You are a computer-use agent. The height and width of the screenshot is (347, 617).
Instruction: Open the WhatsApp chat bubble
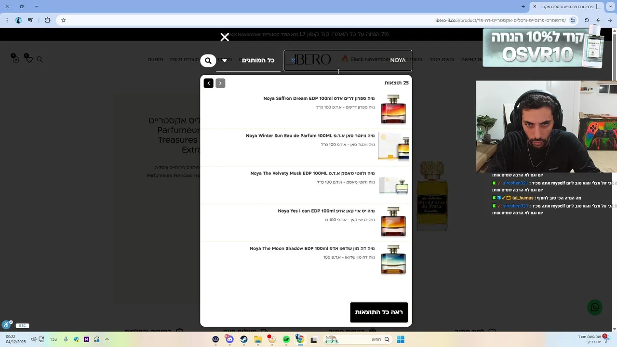point(595,307)
